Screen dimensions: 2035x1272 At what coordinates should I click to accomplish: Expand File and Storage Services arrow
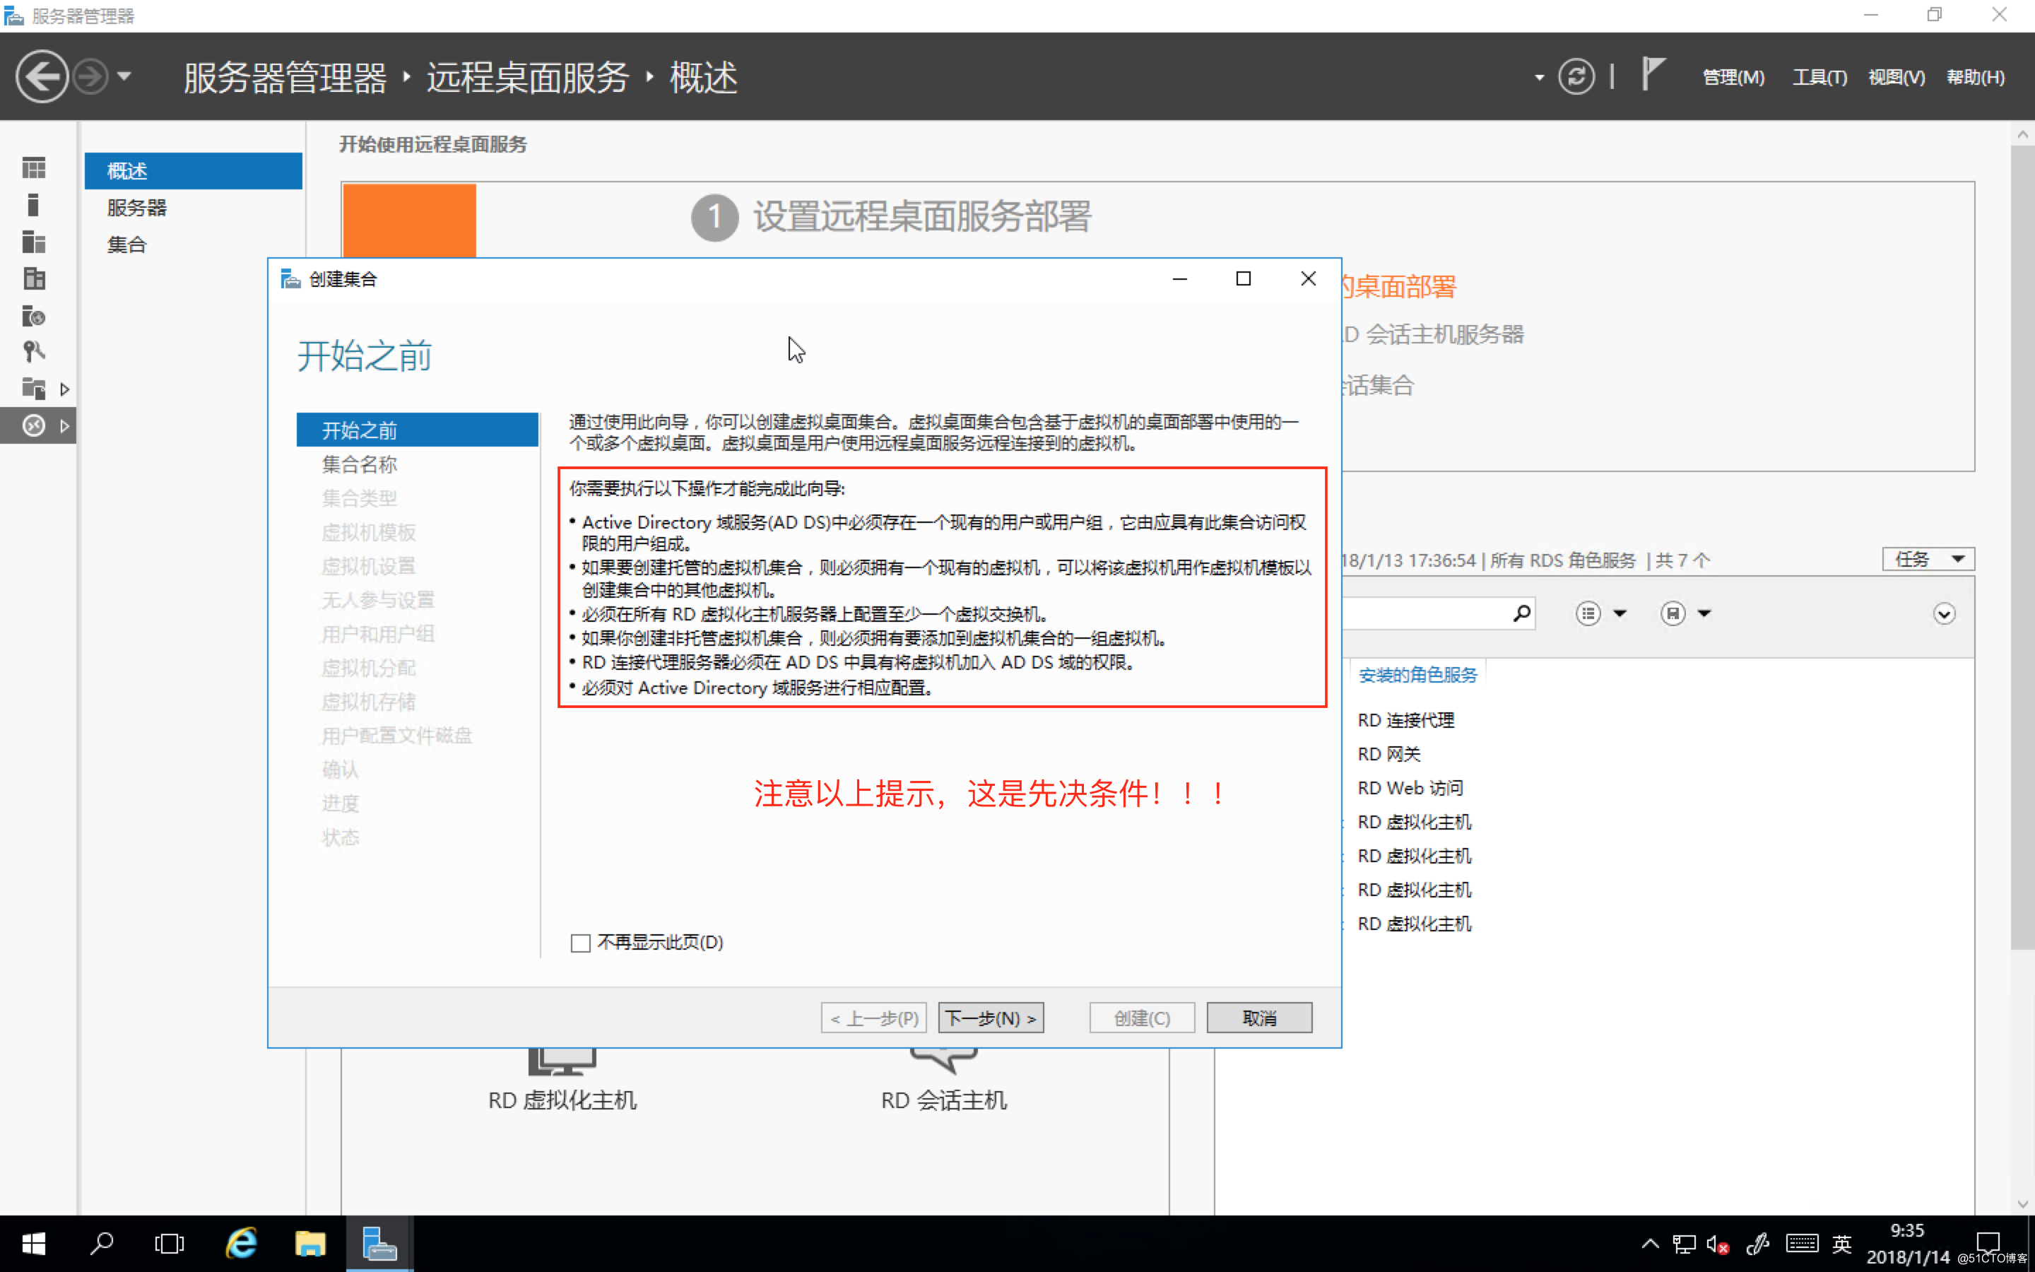[x=65, y=389]
